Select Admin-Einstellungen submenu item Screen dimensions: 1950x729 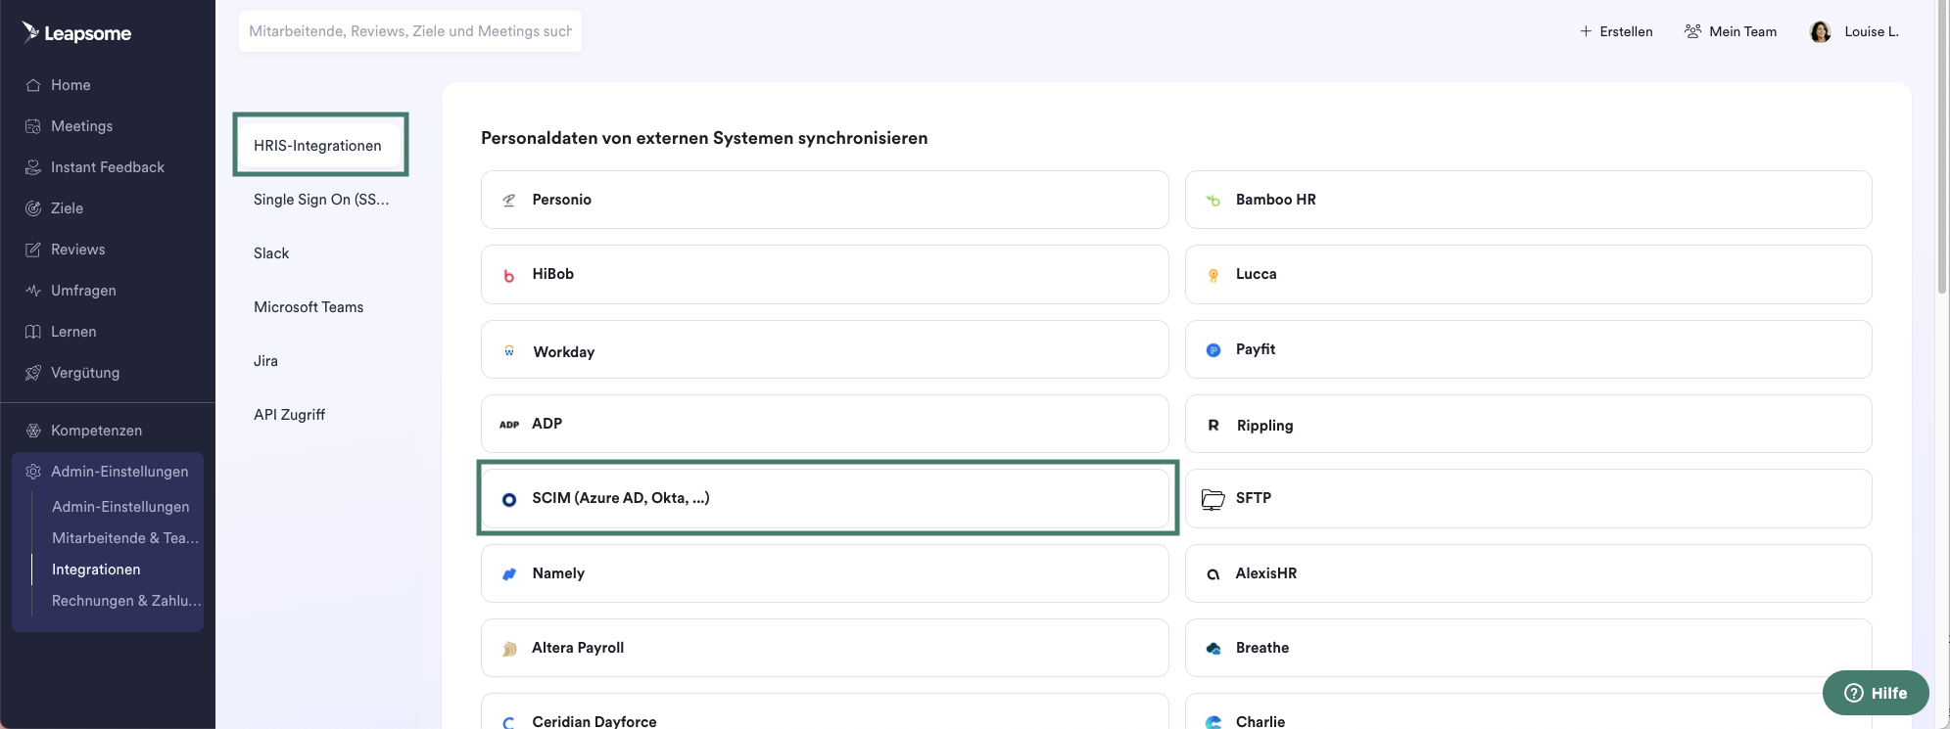coord(120,507)
